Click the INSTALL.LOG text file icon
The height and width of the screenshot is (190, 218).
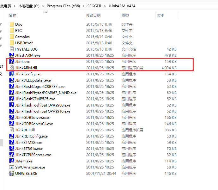click(x=12, y=49)
